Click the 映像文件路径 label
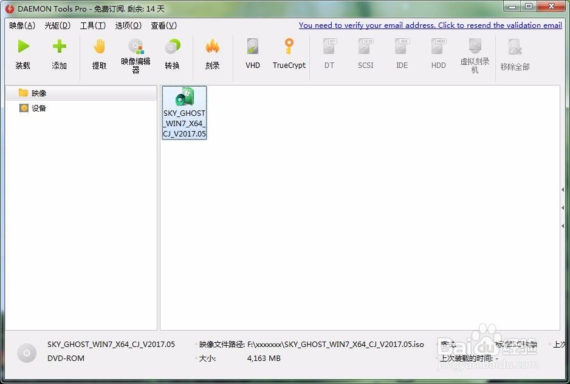This screenshot has height=384, width=570. point(222,345)
